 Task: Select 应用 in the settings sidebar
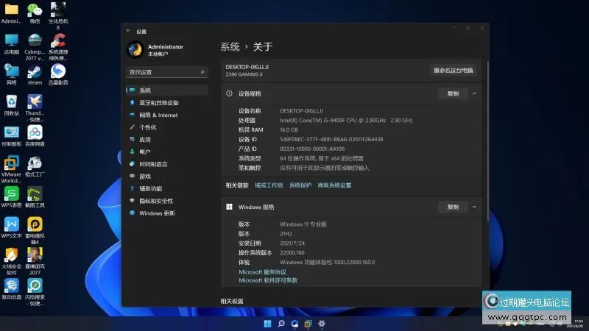(144, 140)
